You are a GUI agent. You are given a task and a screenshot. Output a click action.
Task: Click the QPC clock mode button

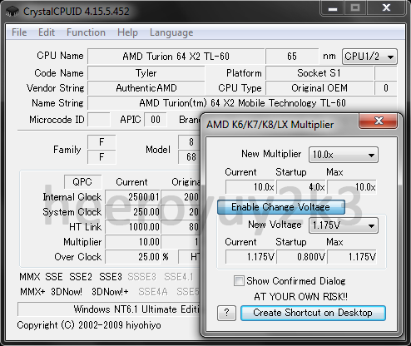pos(82,182)
